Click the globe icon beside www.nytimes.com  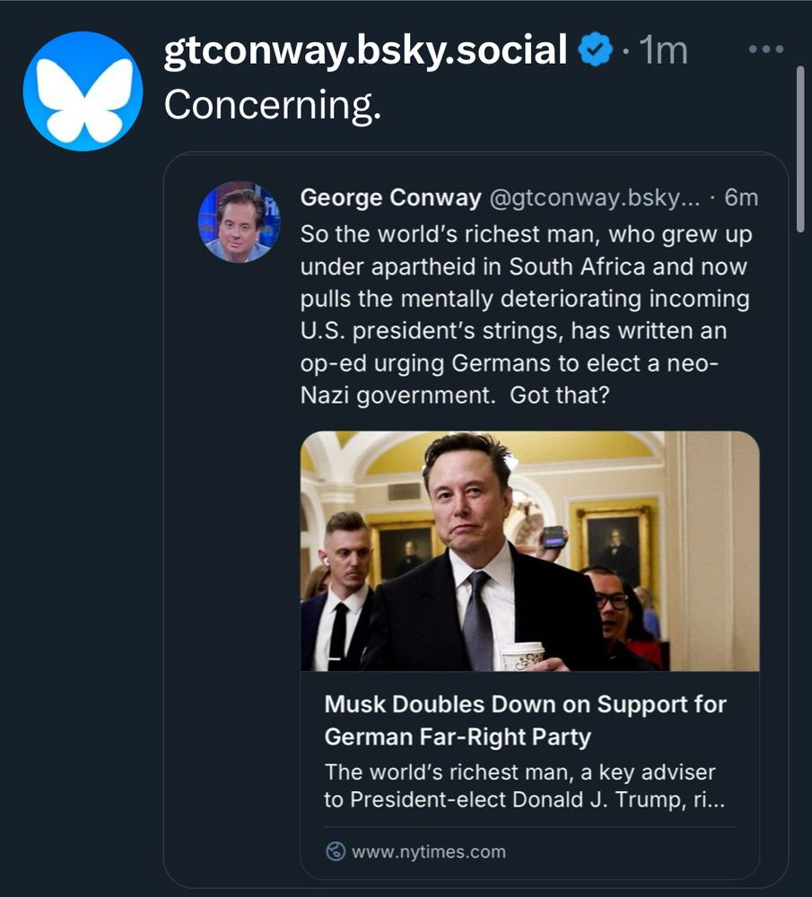tap(336, 851)
